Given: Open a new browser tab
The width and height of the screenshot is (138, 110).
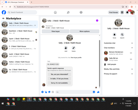Looking at the screenshot, I should pyautogui.click(x=31, y=2).
